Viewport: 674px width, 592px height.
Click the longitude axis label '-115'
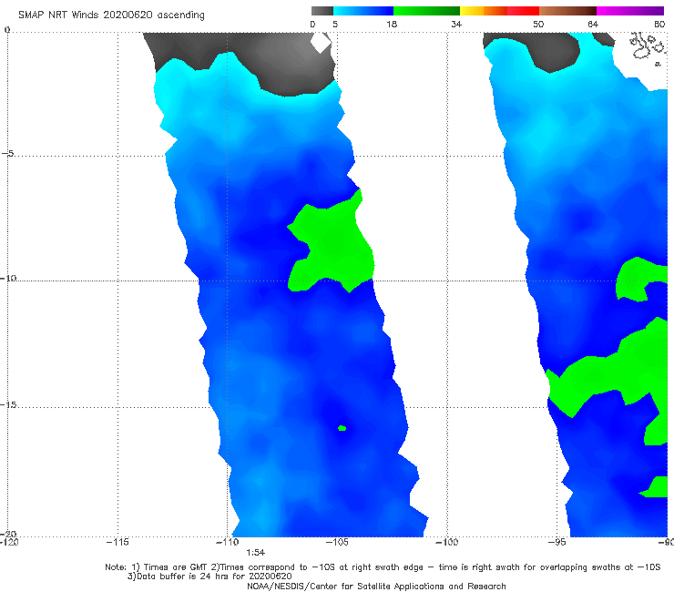click(x=117, y=542)
